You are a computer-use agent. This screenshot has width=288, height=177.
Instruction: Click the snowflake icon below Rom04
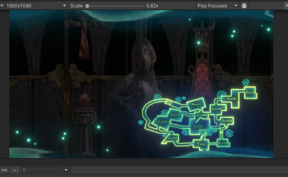point(229,133)
